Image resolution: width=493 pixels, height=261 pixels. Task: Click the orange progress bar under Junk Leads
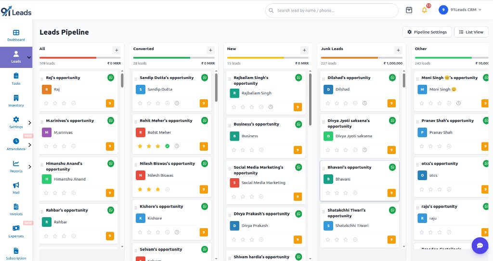pyautogui.click(x=350, y=58)
